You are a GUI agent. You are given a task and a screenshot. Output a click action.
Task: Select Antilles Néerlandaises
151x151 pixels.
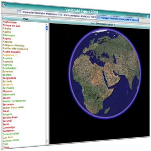[15, 48]
